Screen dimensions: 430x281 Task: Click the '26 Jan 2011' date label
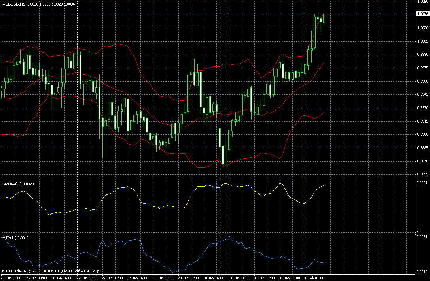pyautogui.click(x=11, y=278)
